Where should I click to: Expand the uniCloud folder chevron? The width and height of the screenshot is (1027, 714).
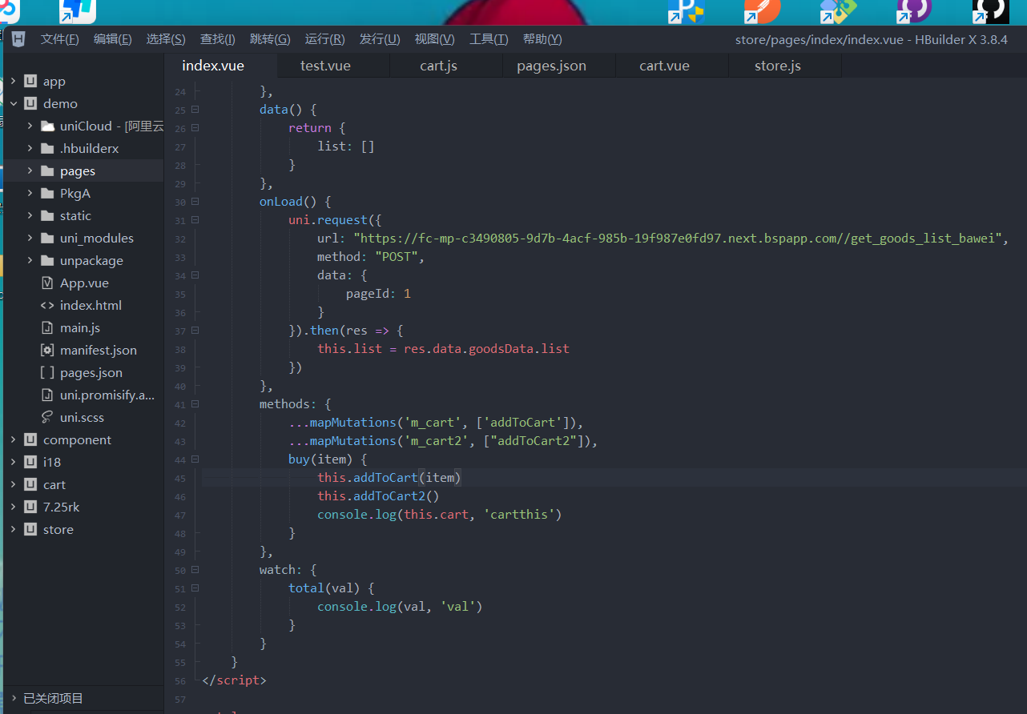click(x=30, y=126)
